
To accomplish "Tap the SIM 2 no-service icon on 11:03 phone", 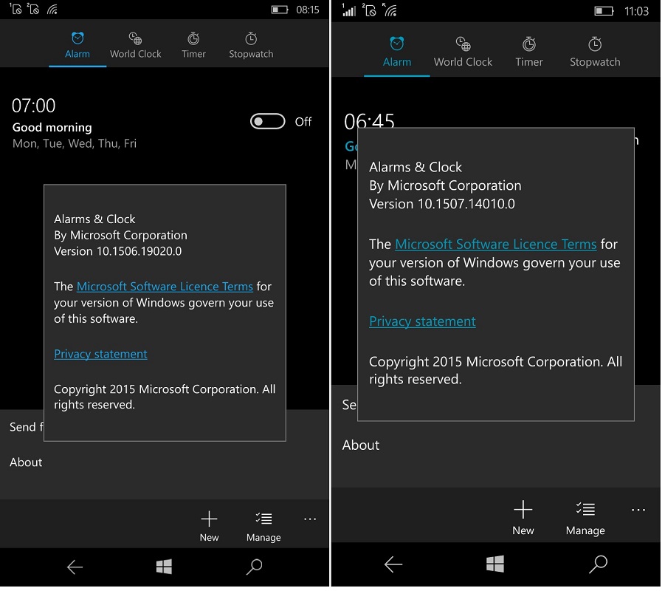I will [369, 10].
